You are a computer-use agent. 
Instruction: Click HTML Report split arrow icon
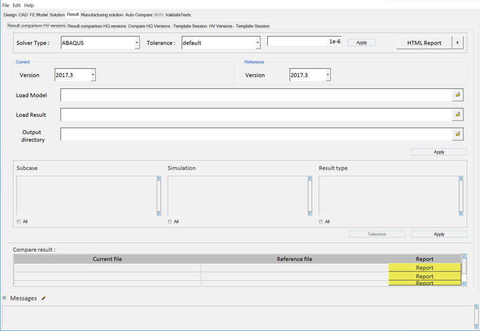pyautogui.click(x=457, y=43)
